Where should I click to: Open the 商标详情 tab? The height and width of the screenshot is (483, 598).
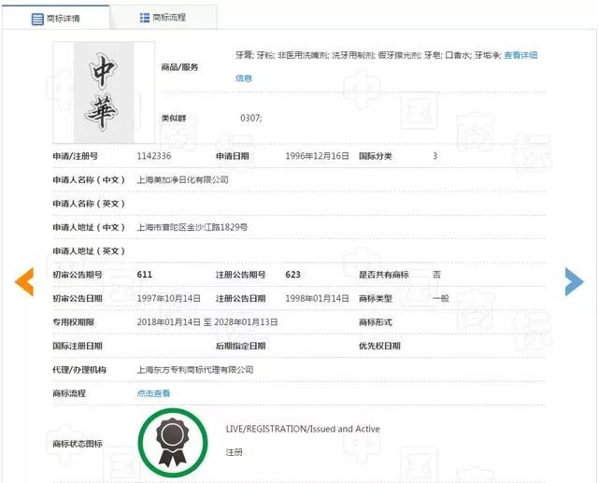click(x=56, y=18)
